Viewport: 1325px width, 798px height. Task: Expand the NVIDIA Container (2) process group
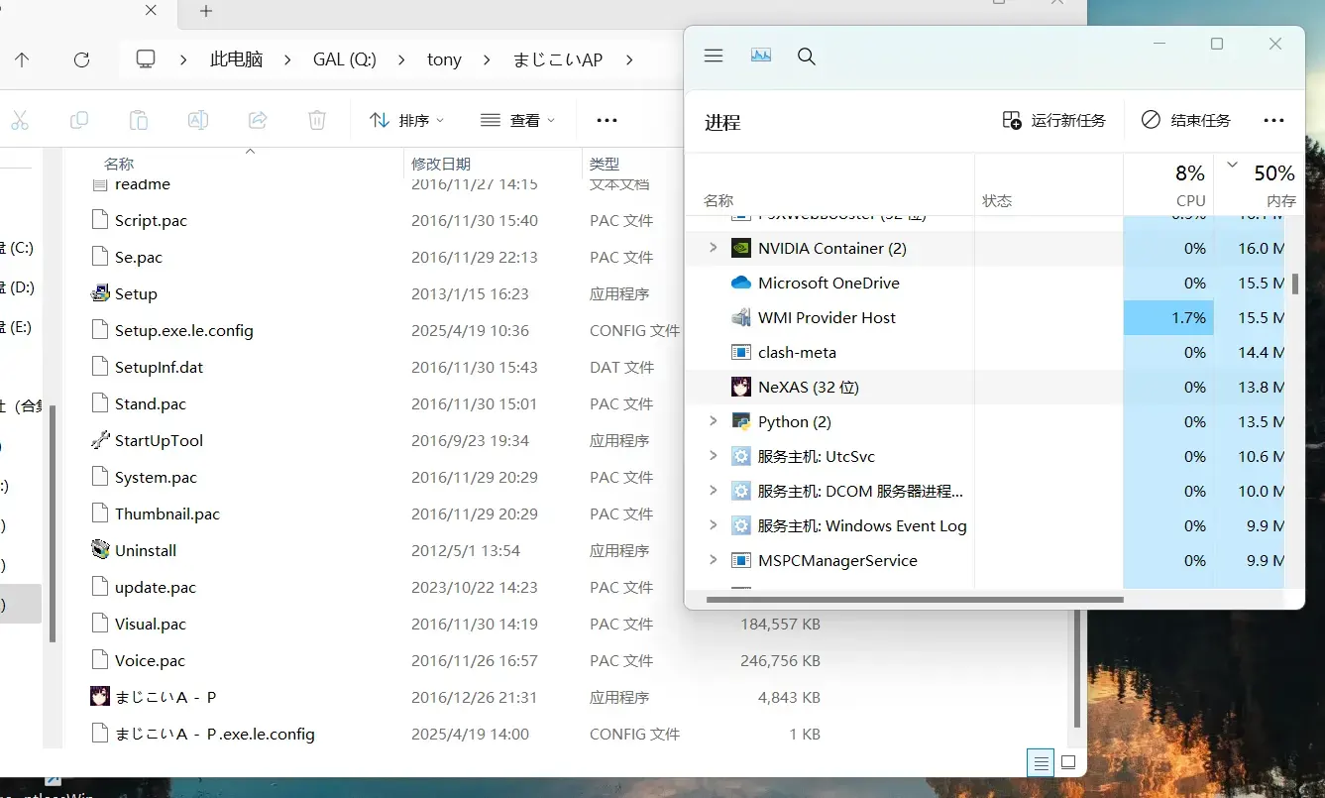713,248
